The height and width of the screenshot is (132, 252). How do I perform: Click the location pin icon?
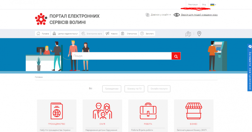pyautogui.click(x=199, y=34)
